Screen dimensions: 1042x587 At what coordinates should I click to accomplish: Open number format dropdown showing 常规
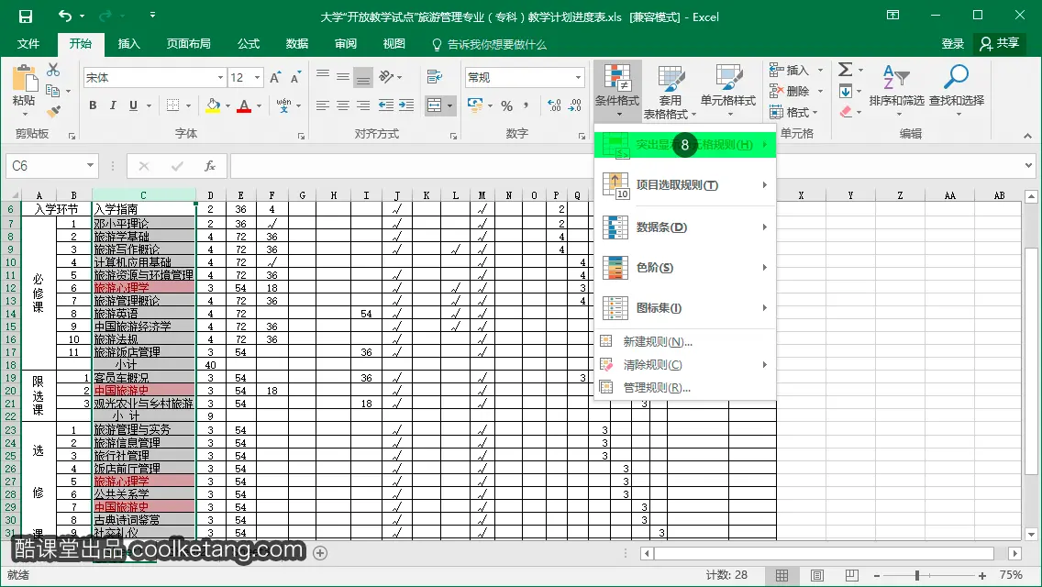click(x=578, y=78)
